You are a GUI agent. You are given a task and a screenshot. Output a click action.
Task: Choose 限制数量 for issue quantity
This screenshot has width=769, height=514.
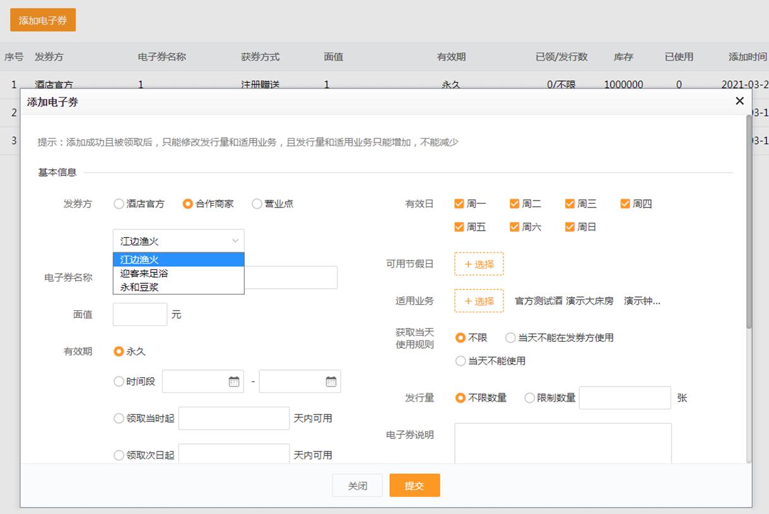[x=530, y=398]
